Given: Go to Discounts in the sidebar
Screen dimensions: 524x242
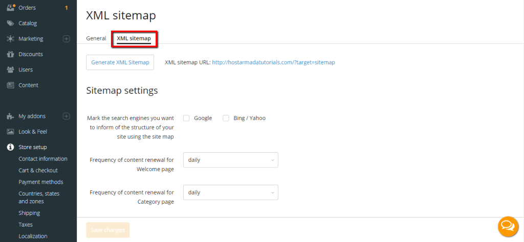Looking at the screenshot, I should tap(31, 54).
